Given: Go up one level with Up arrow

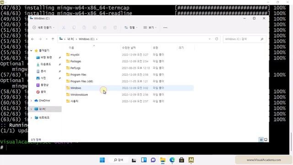Looking at the screenshot, I should point(53,39).
